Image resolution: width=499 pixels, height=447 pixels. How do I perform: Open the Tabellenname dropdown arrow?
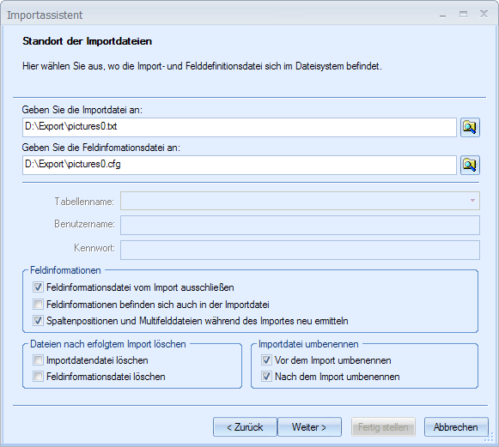click(472, 201)
